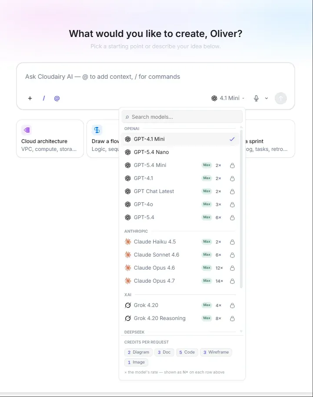Screen dimensions: 313x397
Task: Click Max badge on Claude Opus 4.7 row
Action: coord(207,281)
